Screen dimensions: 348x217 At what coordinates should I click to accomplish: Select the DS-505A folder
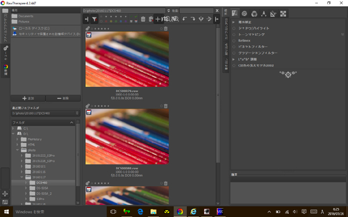(42, 188)
